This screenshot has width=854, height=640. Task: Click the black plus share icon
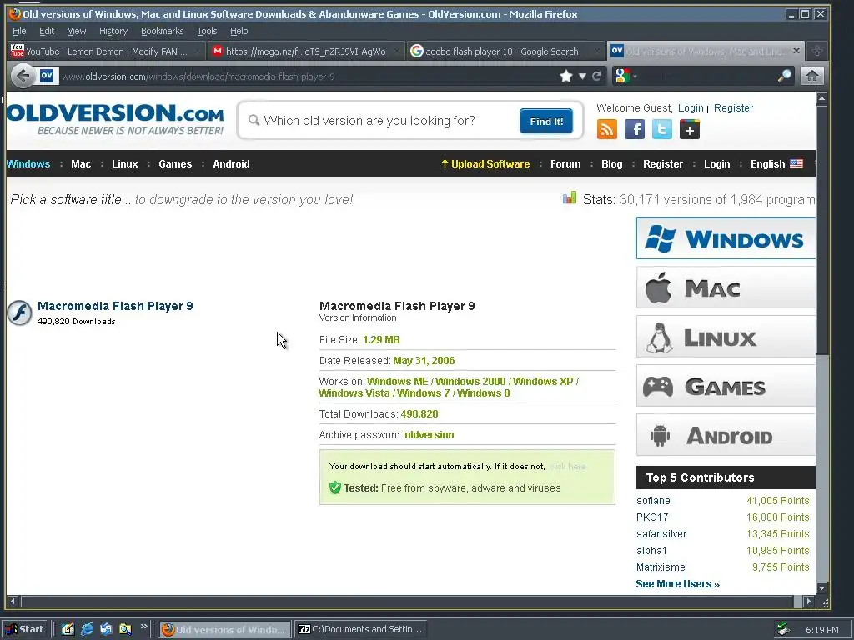[x=690, y=129]
